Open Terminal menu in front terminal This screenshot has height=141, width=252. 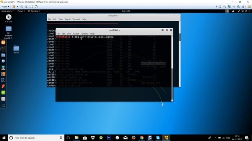85,34
